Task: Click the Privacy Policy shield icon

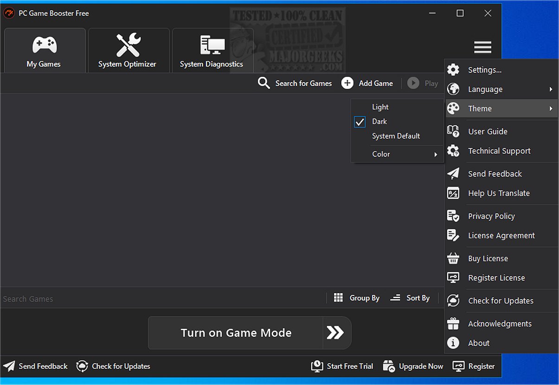Action: point(453,216)
